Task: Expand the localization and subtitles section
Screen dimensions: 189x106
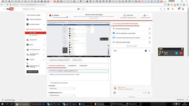Action: (44, 55)
